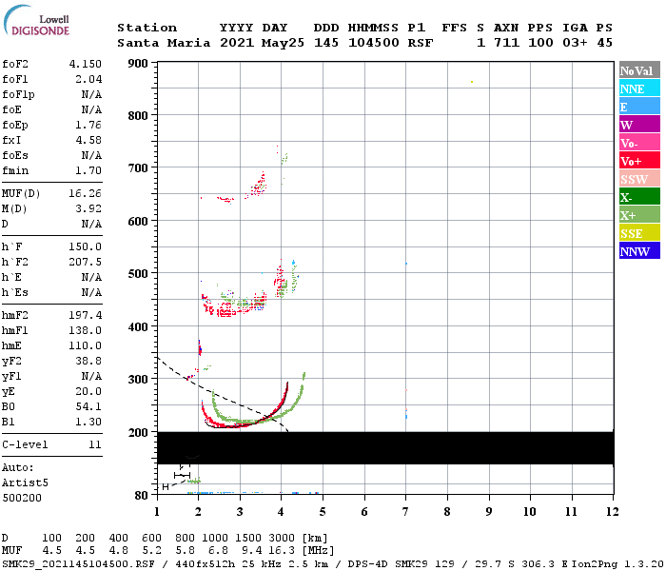Click the h`F2 value 207.5
666x571 pixels.
86,262
